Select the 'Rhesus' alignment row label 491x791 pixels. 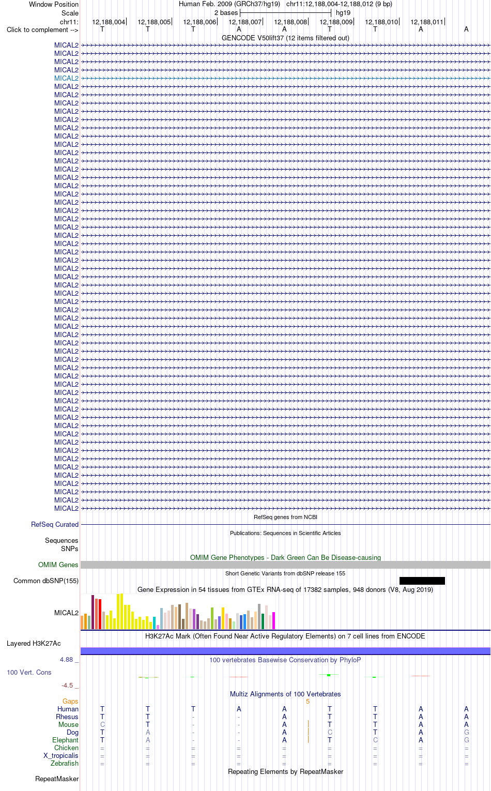(67, 717)
